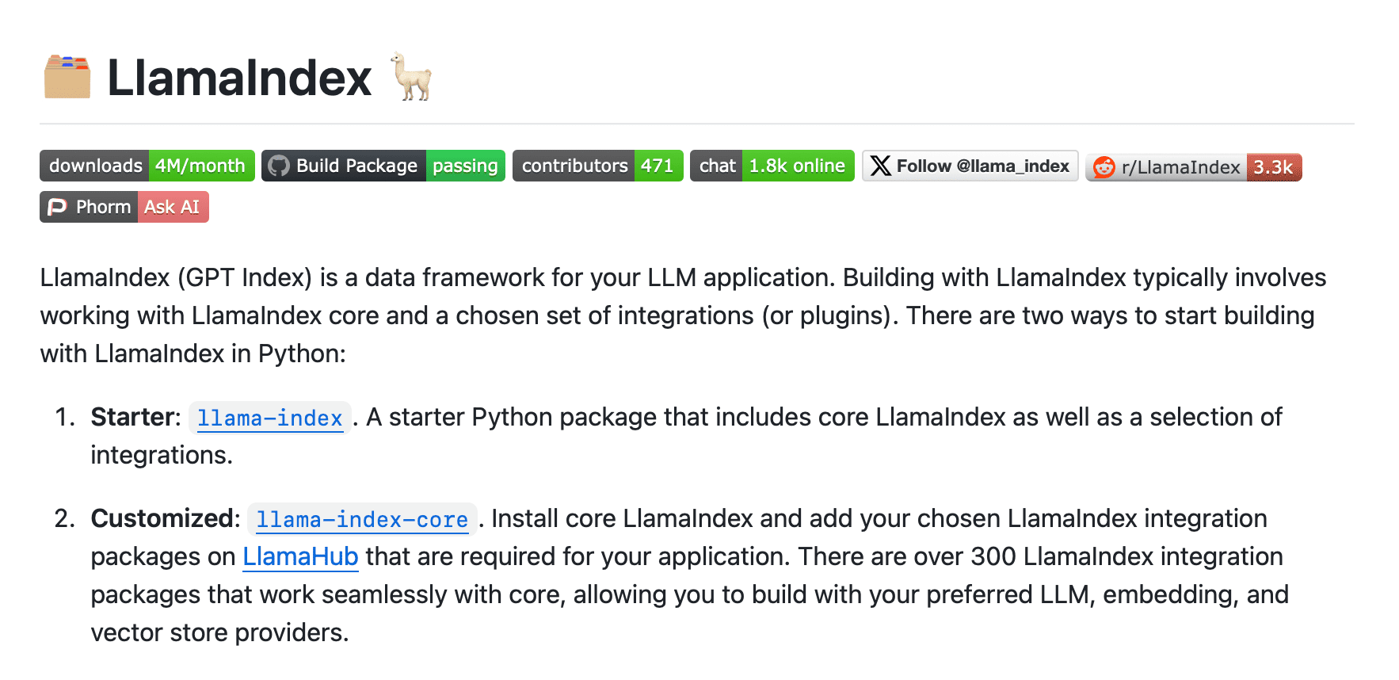The height and width of the screenshot is (680, 1399).
Task: Open the downloads 4M/month badge
Action: click(x=147, y=166)
